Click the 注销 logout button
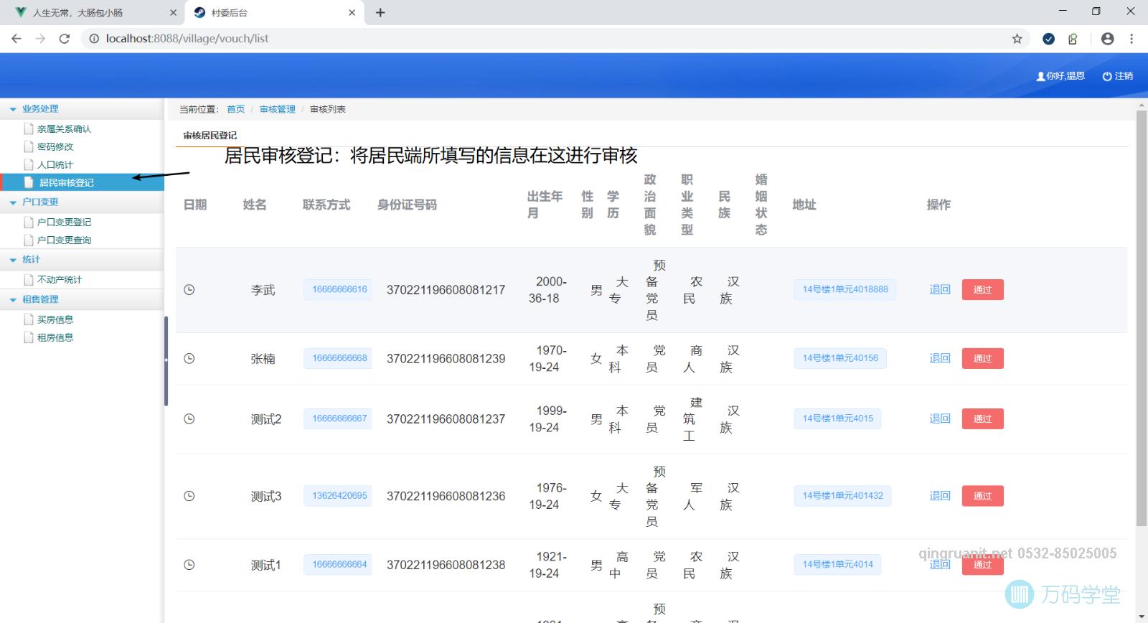The image size is (1148, 623). (1118, 76)
